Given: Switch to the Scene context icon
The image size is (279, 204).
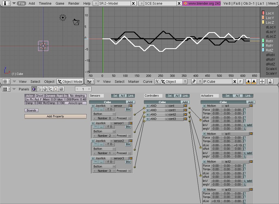Looking at the screenshot, I should tap(61, 89).
